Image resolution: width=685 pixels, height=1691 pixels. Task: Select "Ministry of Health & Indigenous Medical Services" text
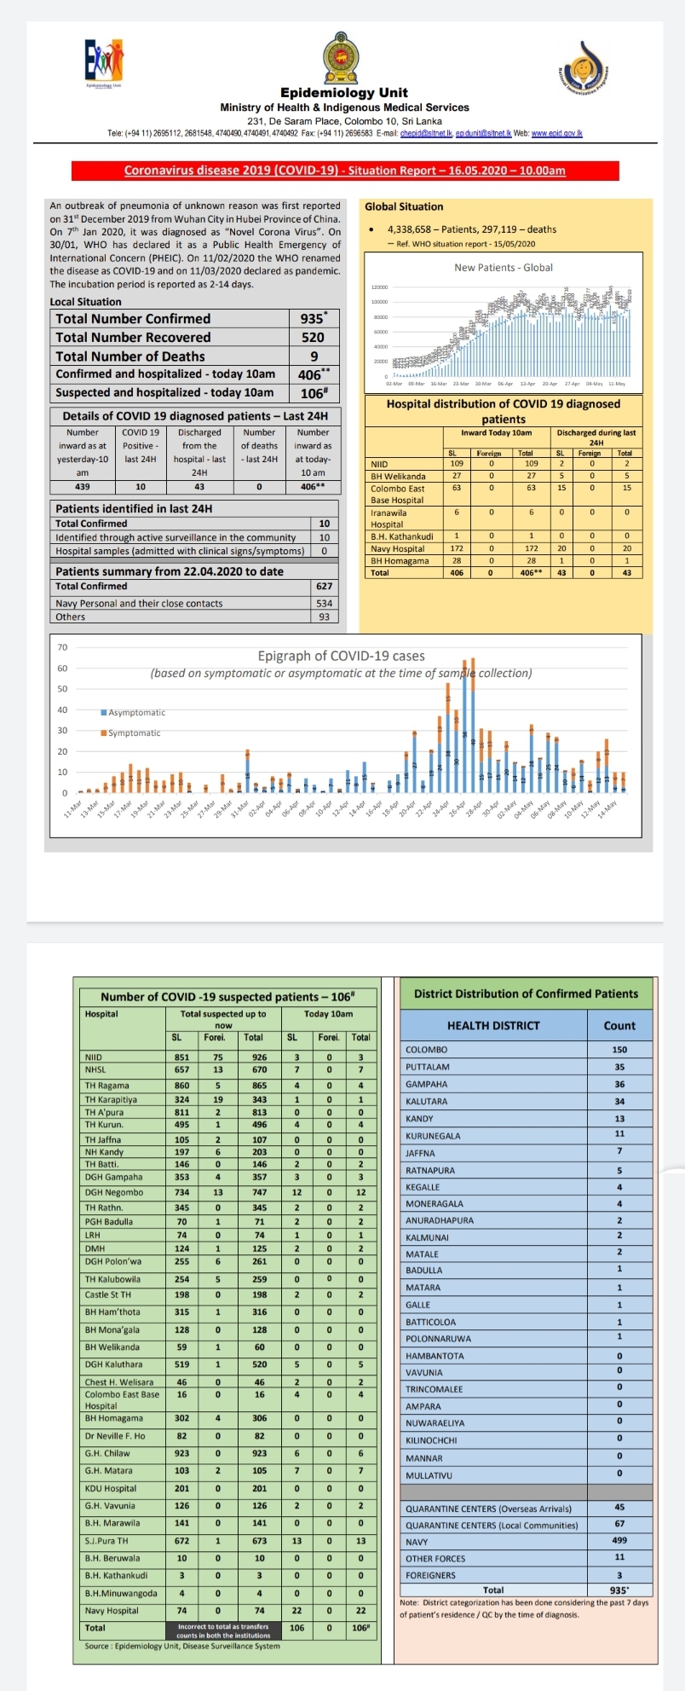[x=344, y=107]
